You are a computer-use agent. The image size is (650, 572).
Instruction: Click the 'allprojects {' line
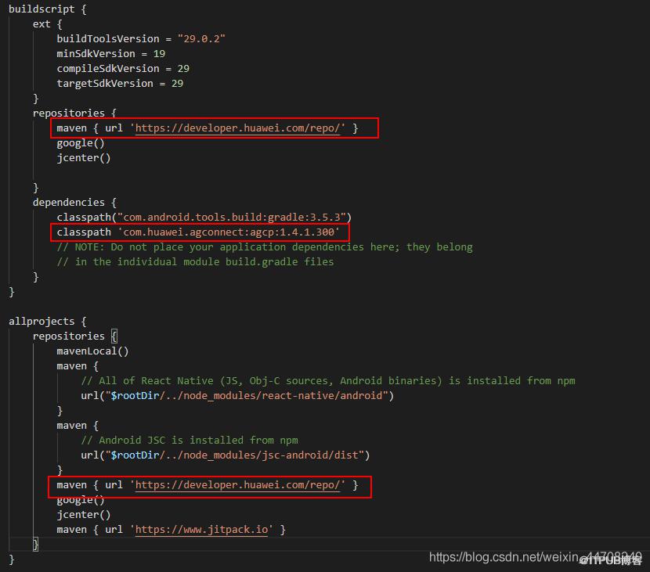47,322
